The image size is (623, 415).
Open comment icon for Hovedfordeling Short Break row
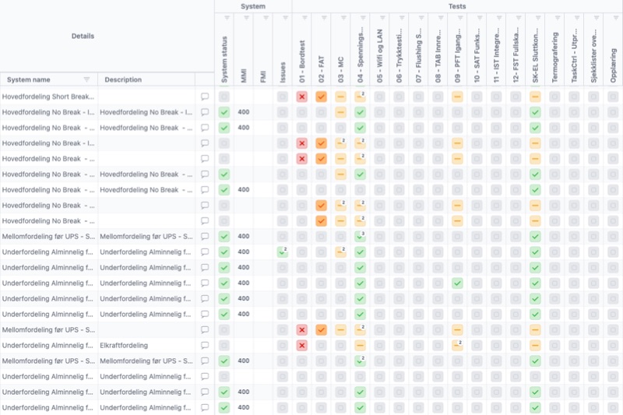click(205, 97)
